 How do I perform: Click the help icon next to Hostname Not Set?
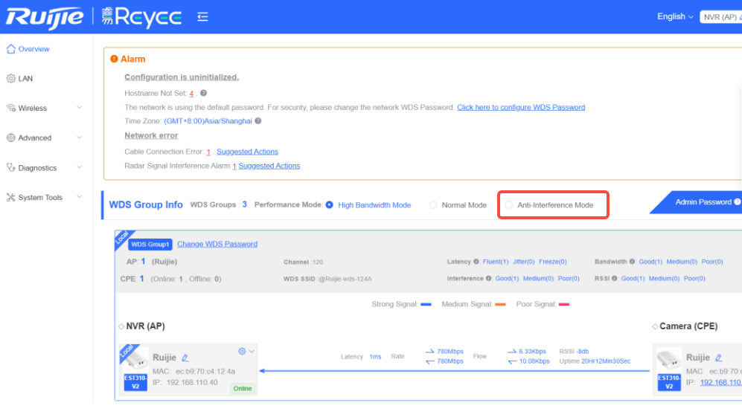click(204, 93)
